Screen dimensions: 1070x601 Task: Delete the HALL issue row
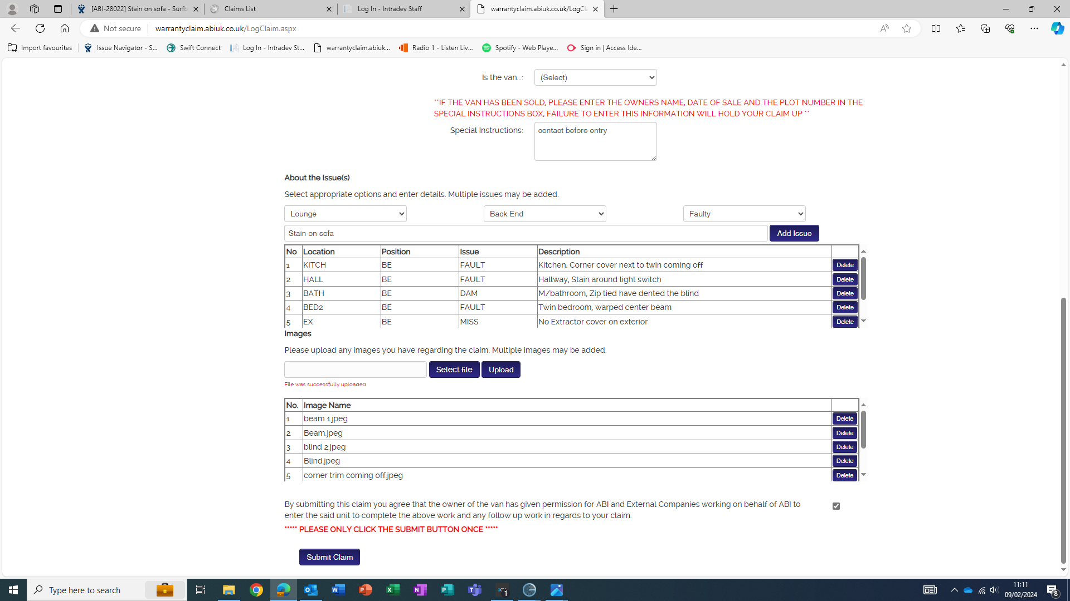pos(845,279)
